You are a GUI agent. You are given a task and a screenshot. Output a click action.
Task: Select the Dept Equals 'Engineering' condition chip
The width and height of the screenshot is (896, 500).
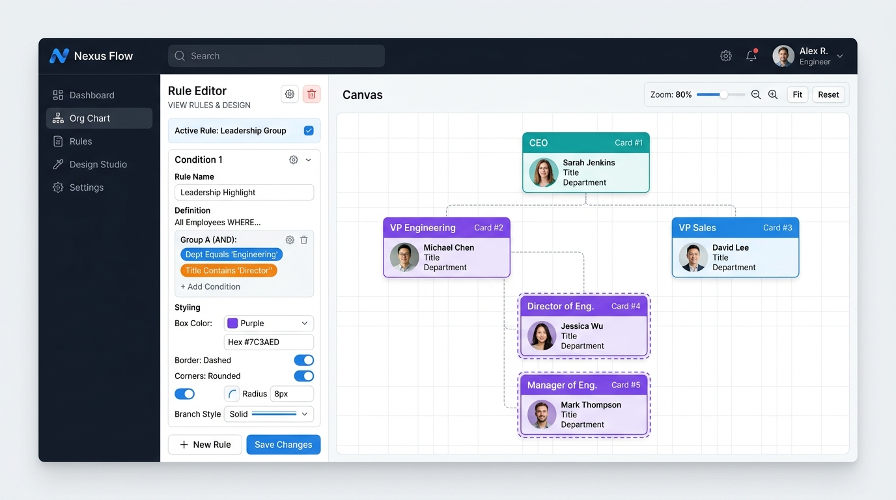pos(231,255)
